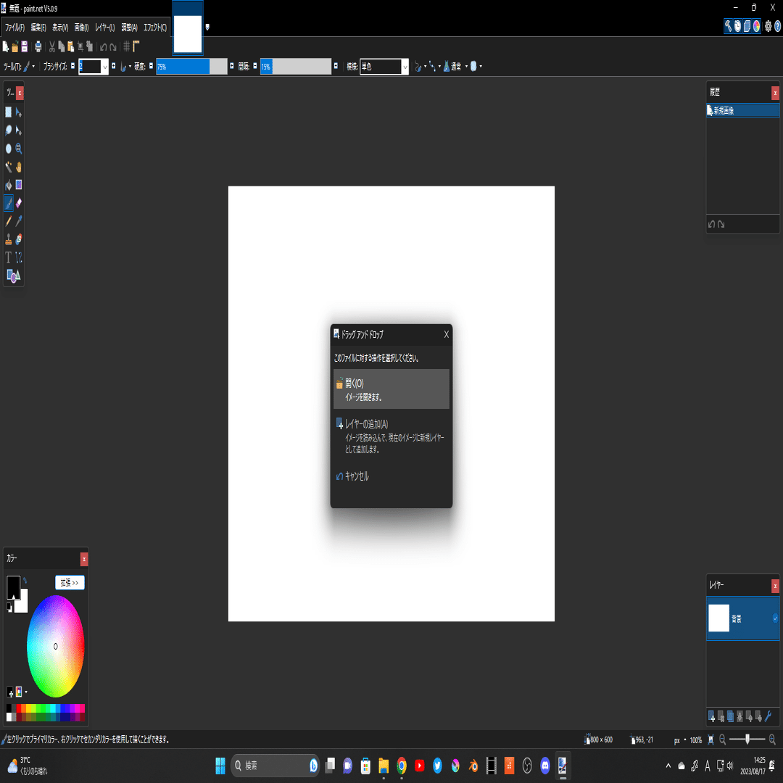Open the 通常 blend mode dropdown
The height and width of the screenshot is (783, 783).
[x=456, y=67]
